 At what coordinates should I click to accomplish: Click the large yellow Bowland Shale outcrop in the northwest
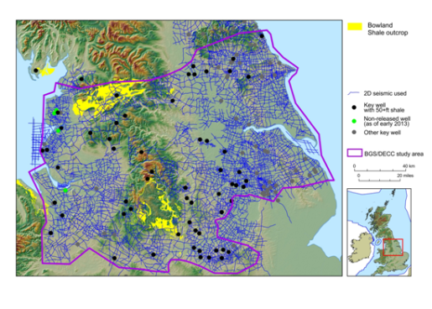pos(107,99)
